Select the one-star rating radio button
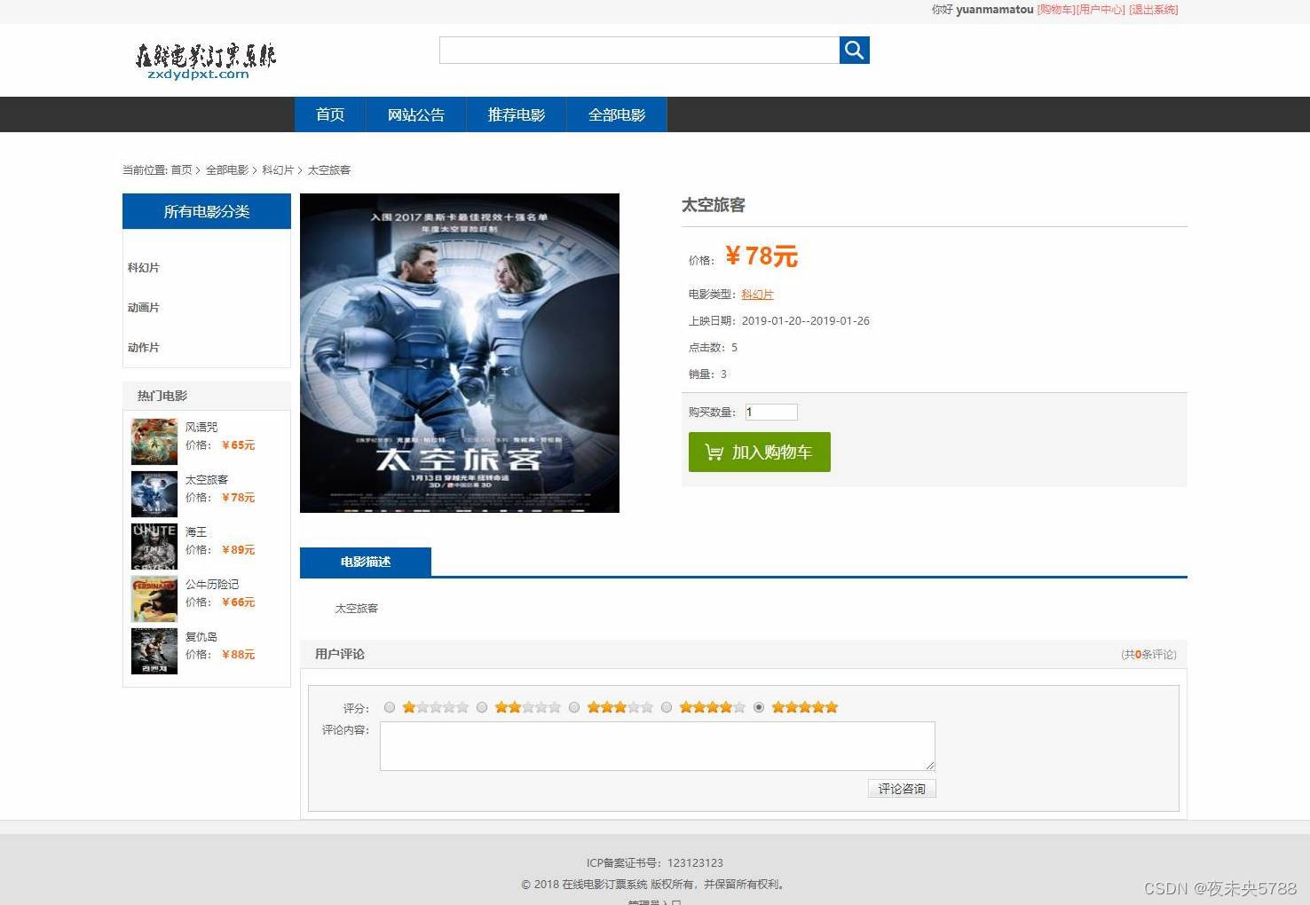Image resolution: width=1310 pixels, height=905 pixels. pos(390,707)
